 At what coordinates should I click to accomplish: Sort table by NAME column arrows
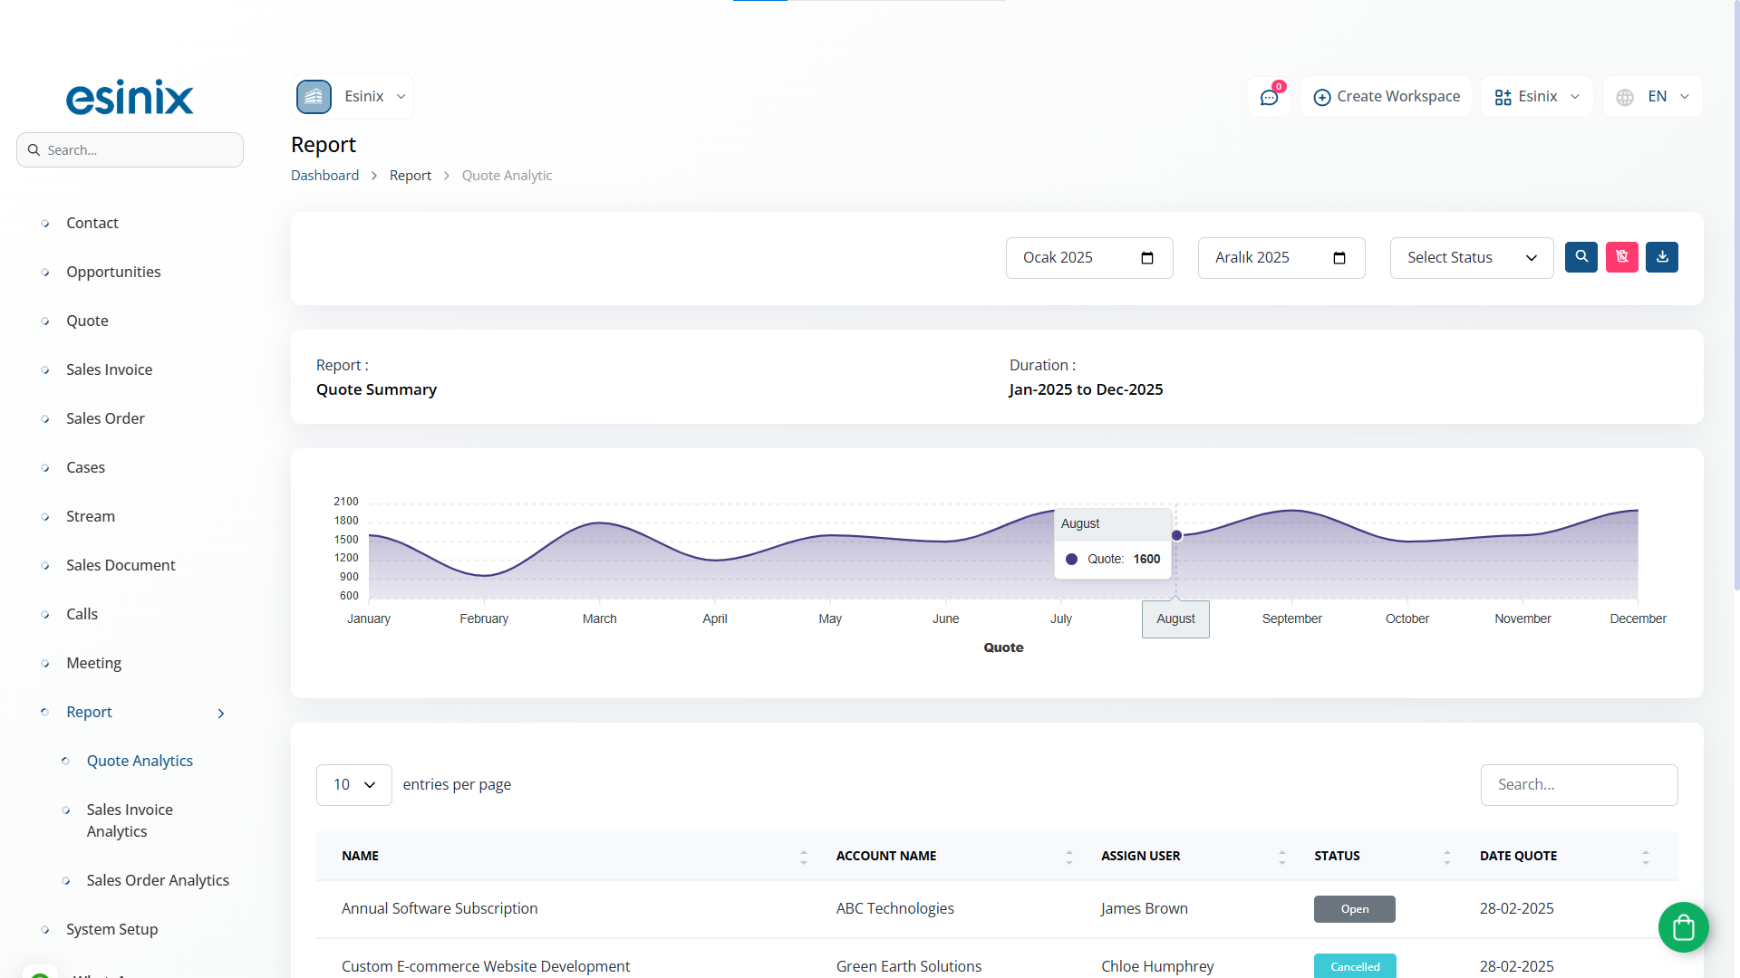click(804, 857)
